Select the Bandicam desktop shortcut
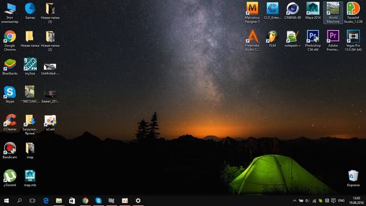Screen dimensions: 366x206 (10, 150)
